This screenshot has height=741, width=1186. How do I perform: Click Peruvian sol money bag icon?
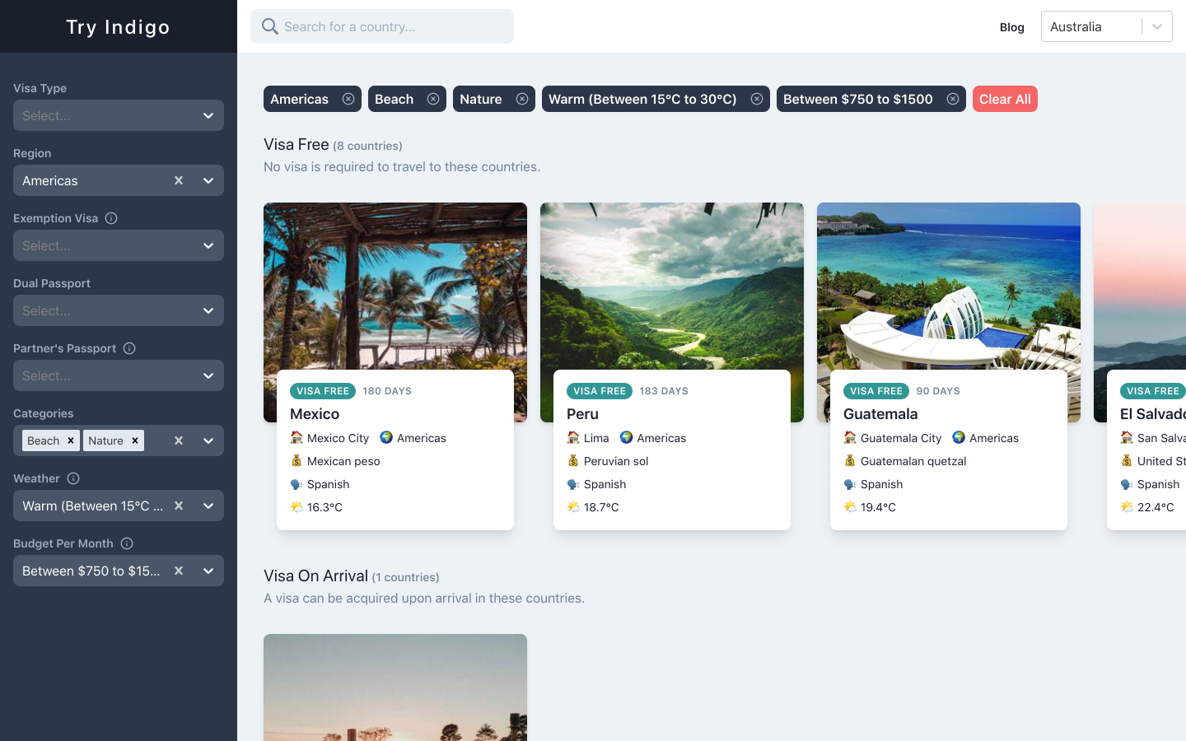[573, 460]
